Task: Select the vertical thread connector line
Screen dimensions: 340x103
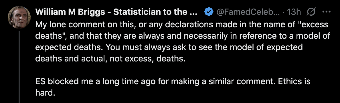Action: coord(19,67)
